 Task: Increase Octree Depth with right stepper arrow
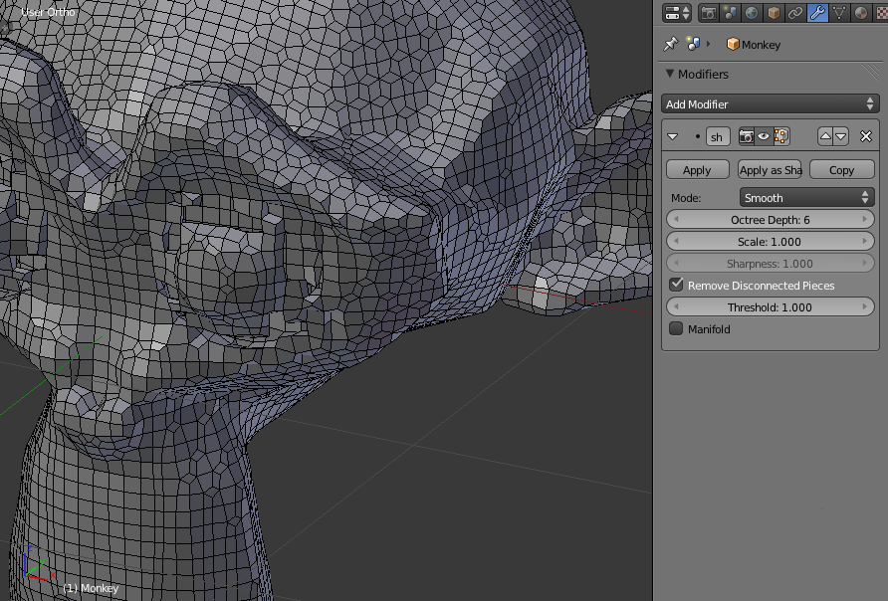pyautogui.click(x=867, y=219)
